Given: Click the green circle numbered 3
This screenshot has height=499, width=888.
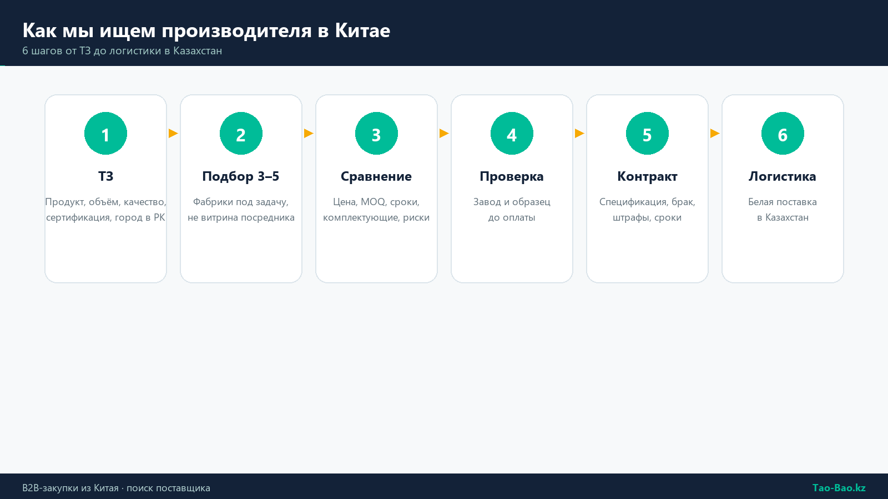Looking at the screenshot, I should [x=376, y=134].
